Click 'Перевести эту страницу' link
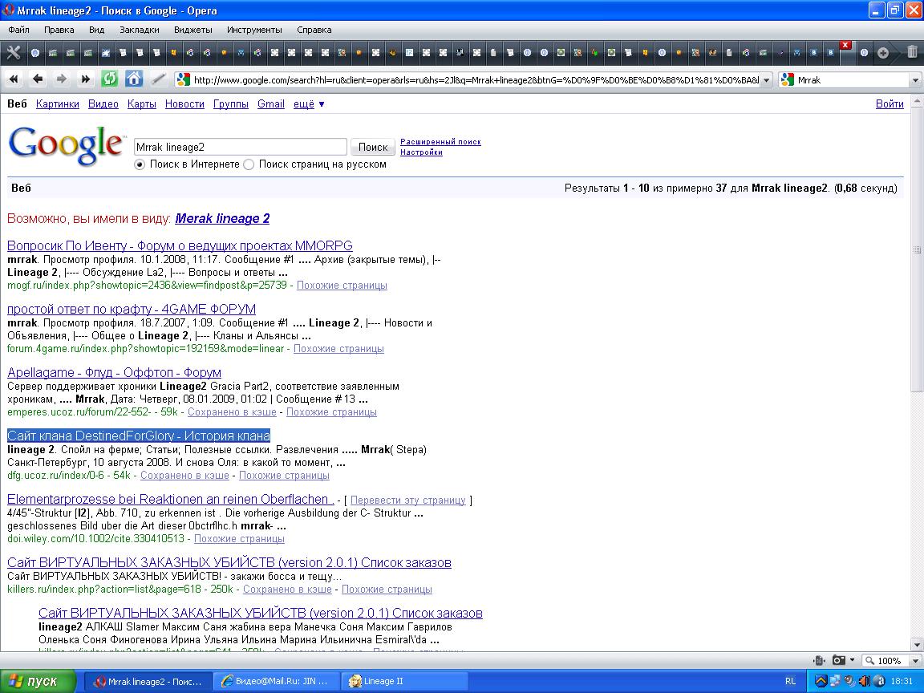Viewport: 924px width, 693px height. (407, 500)
